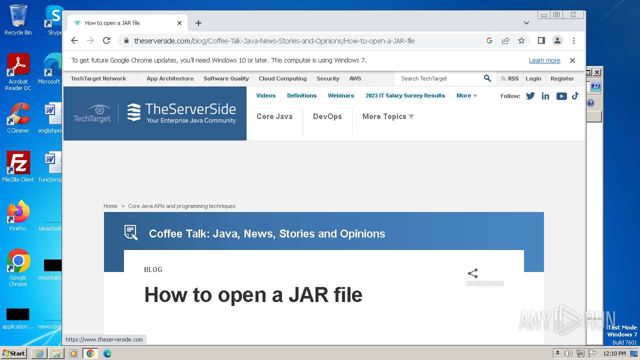The height and width of the screenshot is (360, 640).
Task: Click the forward navigation arrow
Action: [90, 41]
